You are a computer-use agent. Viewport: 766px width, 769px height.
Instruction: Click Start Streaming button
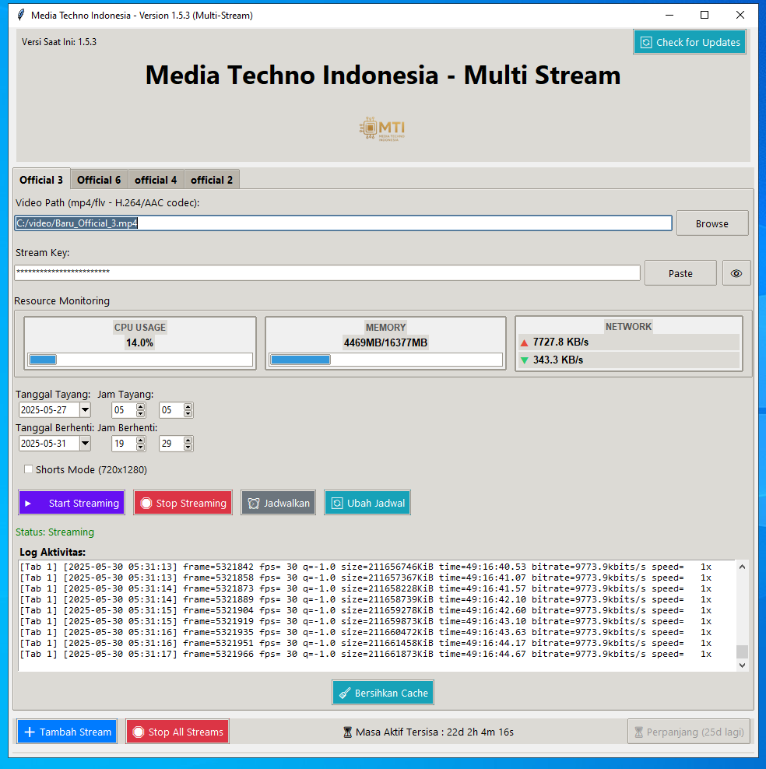point(72,503)
